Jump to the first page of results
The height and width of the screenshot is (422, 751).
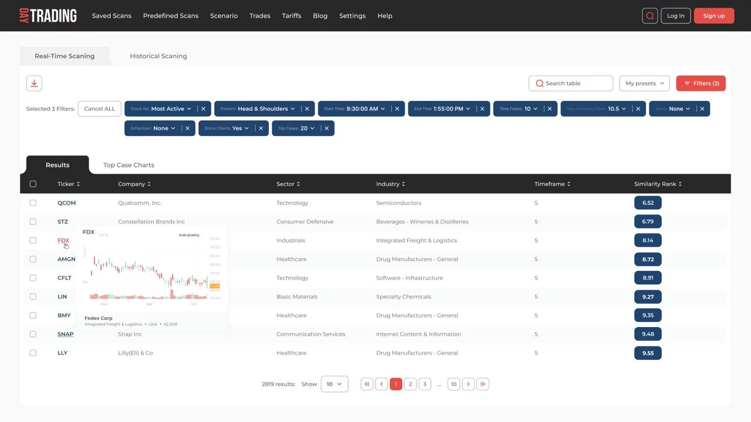pyautogui.click(x=367, y=384)
